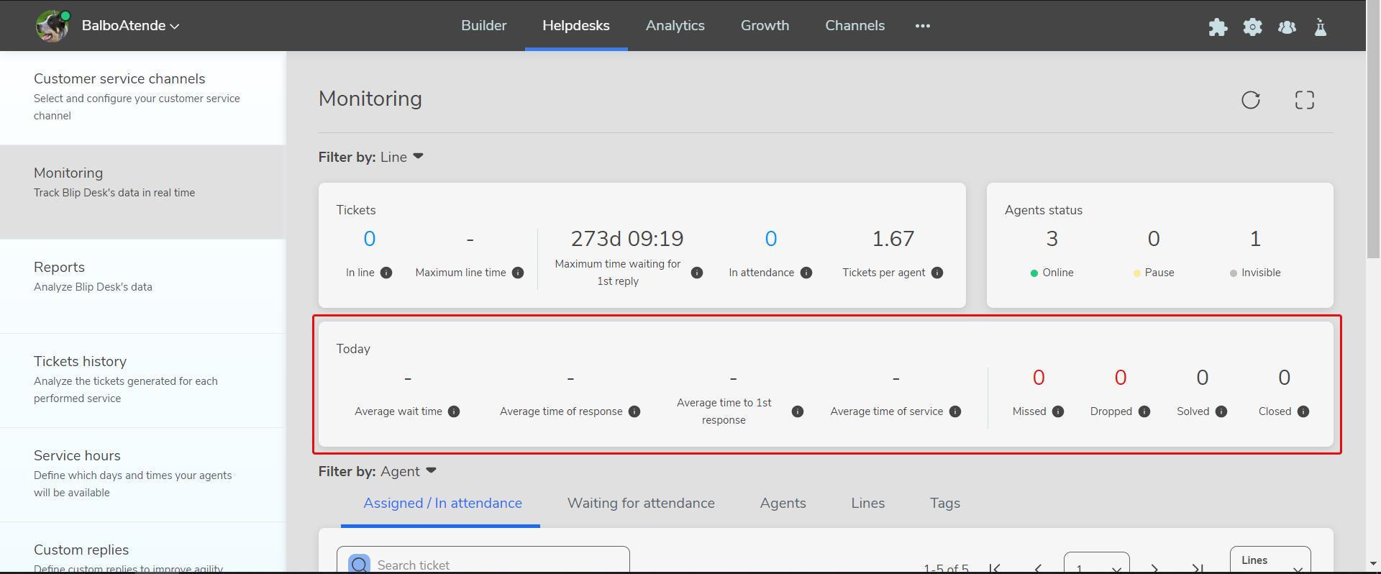This screenshot has height=574, width=1381.
Task: Expand the BalboAtende bot dropdown
Action: 174,26
